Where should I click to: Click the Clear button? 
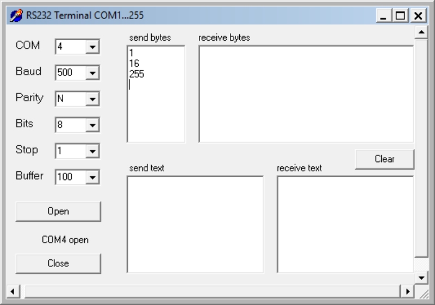pyautogui.click(x=384, y=159)
